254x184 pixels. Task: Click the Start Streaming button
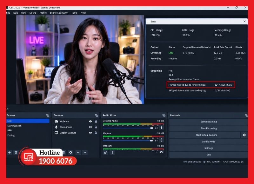209,122
